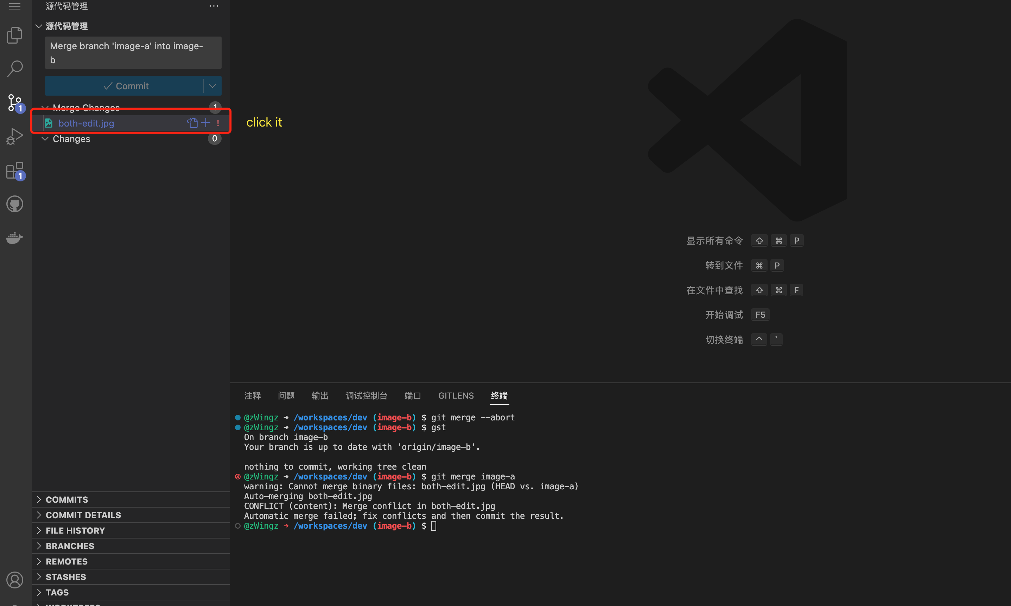The width and height of the screenshot is (1011, 606).
Task: Click terminal line 'Your branch is up to date'
Action: (362, 447)
